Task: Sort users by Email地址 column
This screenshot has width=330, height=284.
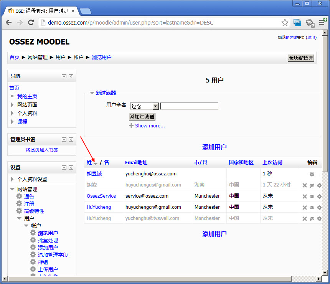Action: 136,162
